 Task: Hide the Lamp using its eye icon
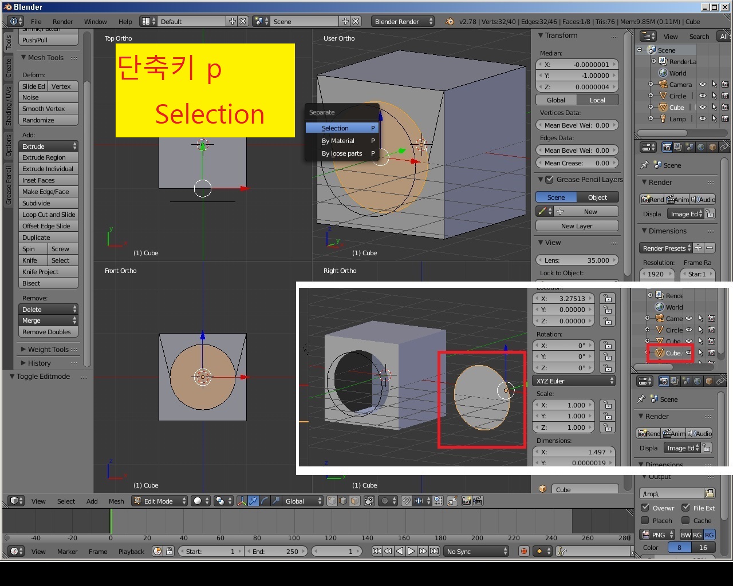703,118
